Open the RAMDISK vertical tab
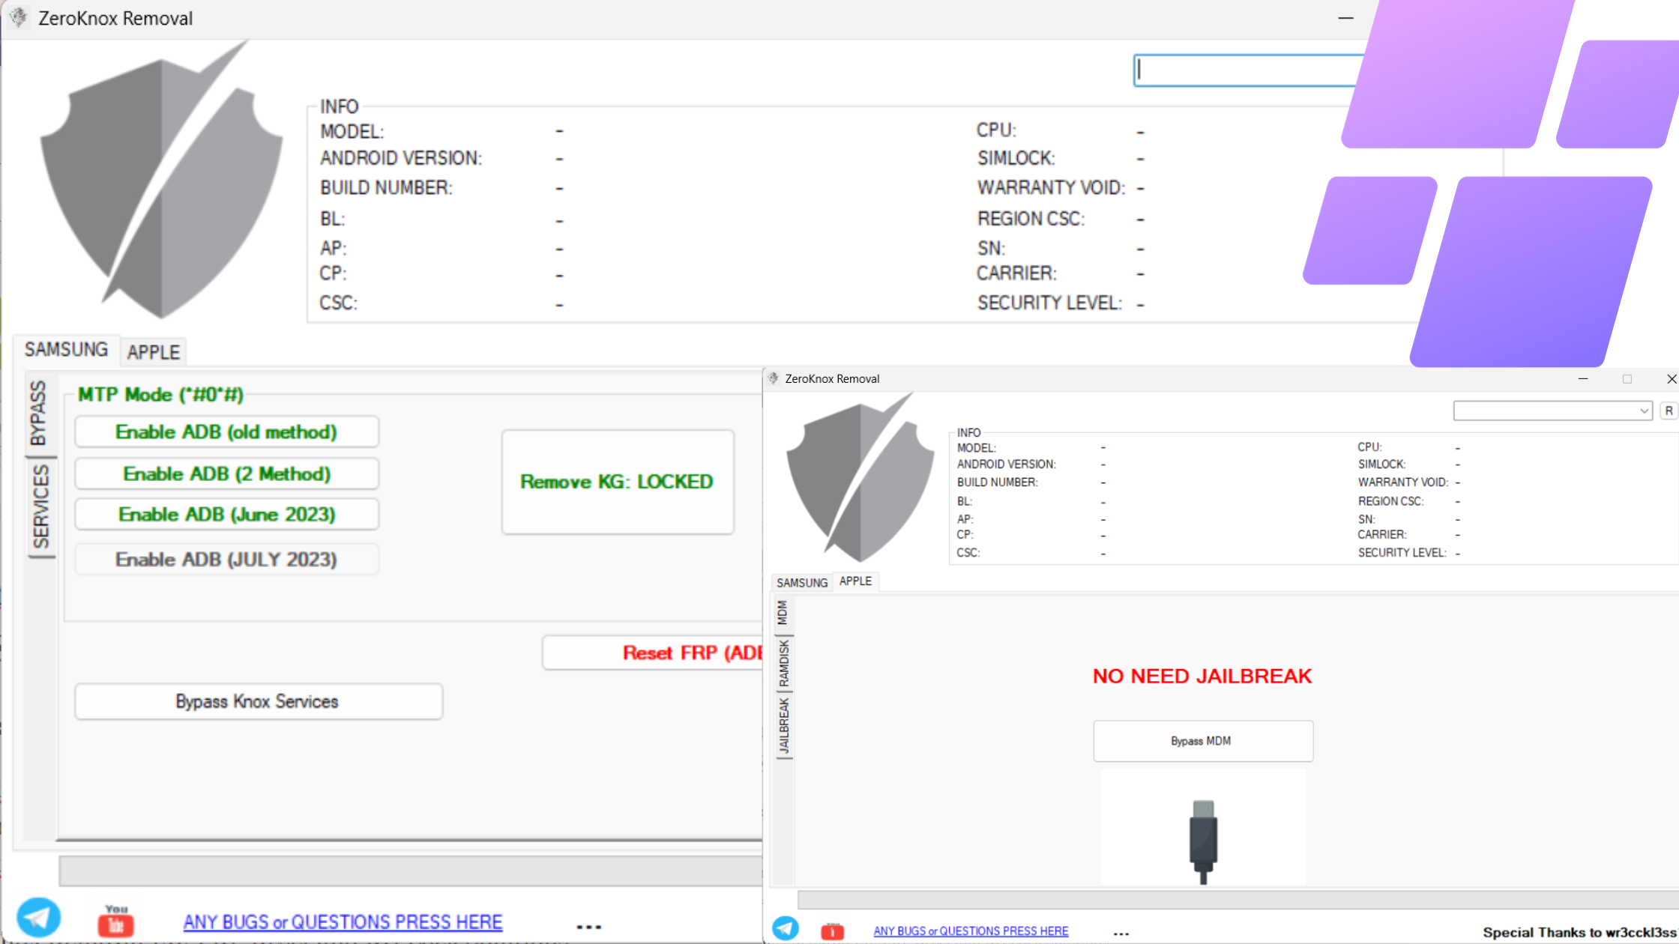Image resolution: width=1679 pixels, height=944 pixels. (x=783, y=663)
